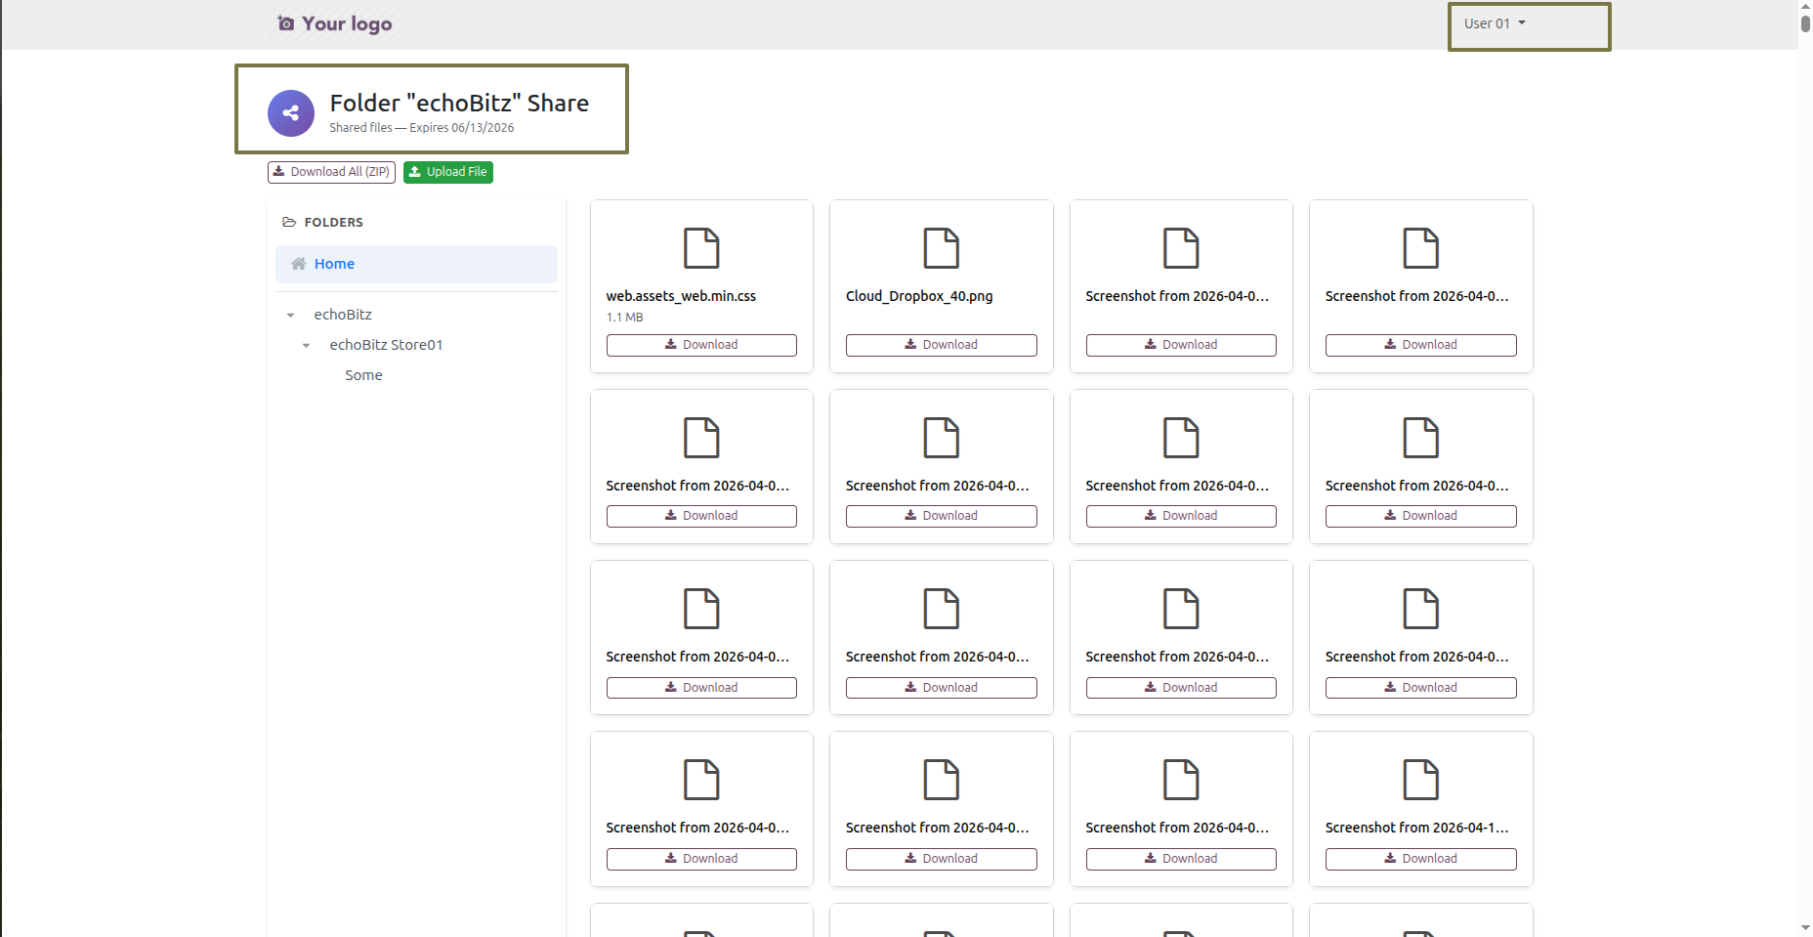
Task: Click the 1.1 MB file size text
Action: 625,318
